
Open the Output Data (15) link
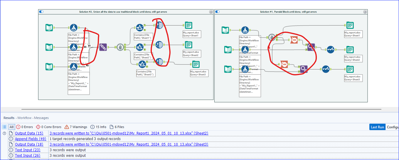click(x=29, y=133)
